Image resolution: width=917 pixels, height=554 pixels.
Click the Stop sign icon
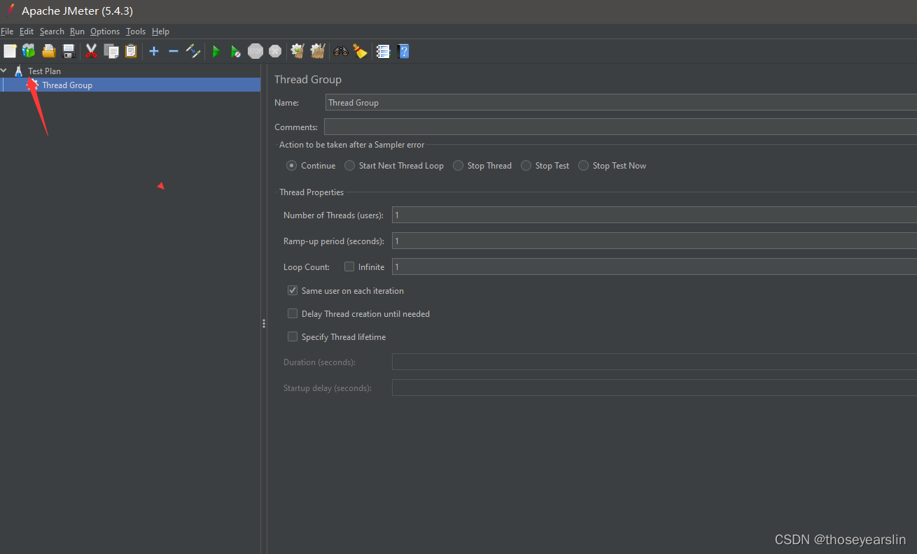[255, 51]
